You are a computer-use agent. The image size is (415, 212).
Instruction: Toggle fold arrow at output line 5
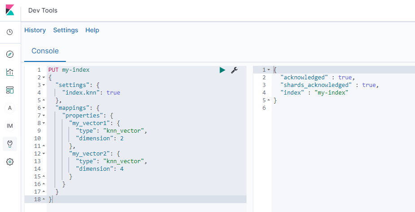click(268, 100)
